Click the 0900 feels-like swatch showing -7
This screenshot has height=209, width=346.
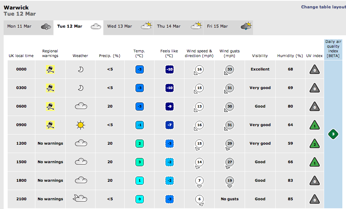pyautogui.click(x=170, y=125)
